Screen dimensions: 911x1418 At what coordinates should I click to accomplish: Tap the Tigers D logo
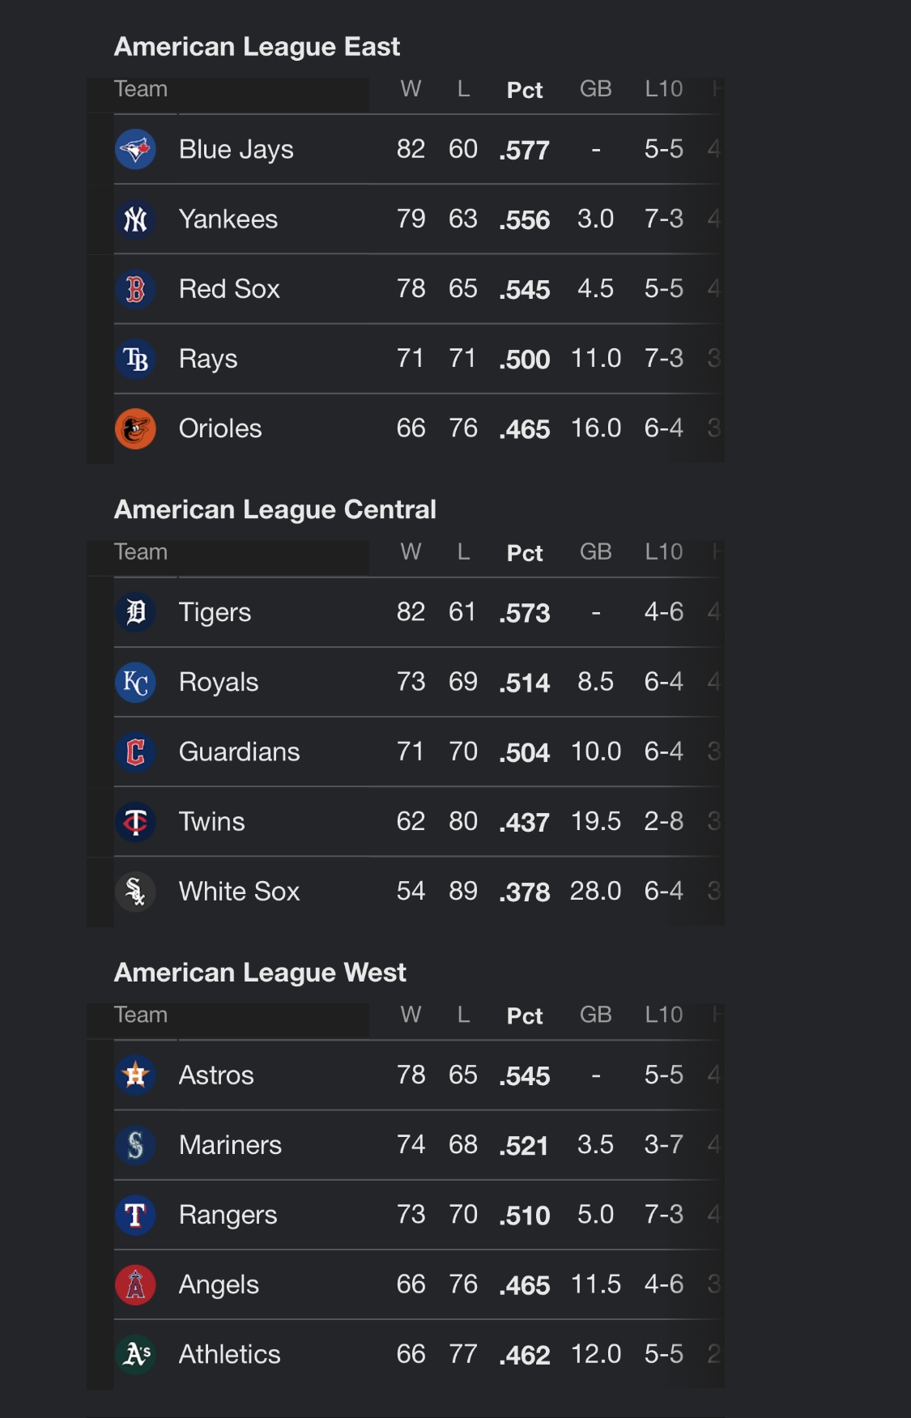[135, 612]
